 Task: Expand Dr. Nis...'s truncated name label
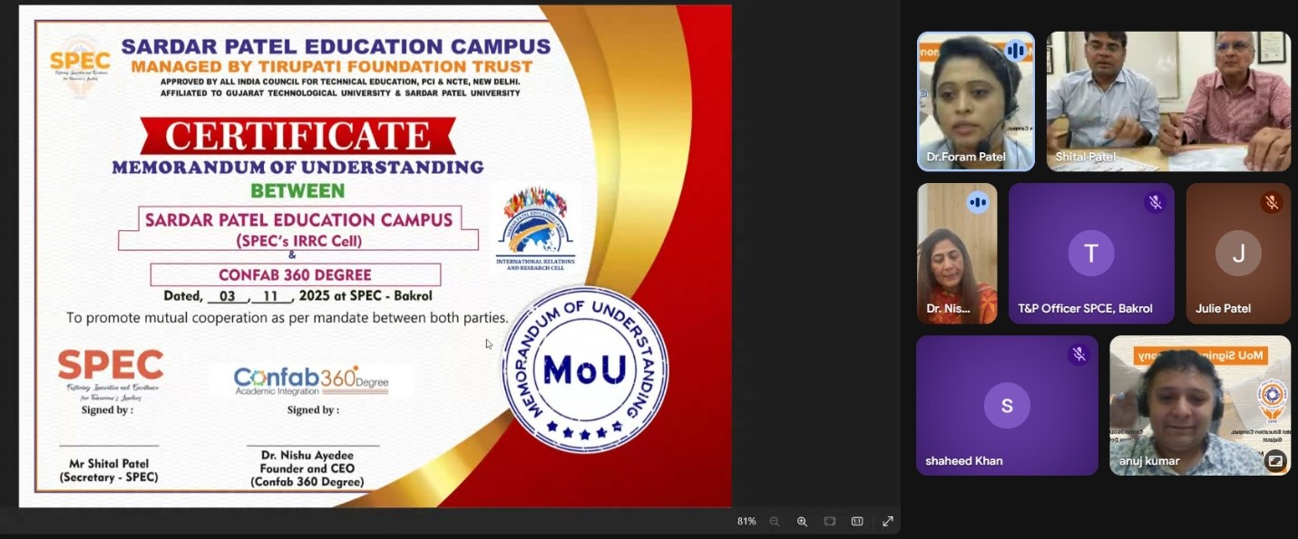pyautogui.click(x=946, y=308)
